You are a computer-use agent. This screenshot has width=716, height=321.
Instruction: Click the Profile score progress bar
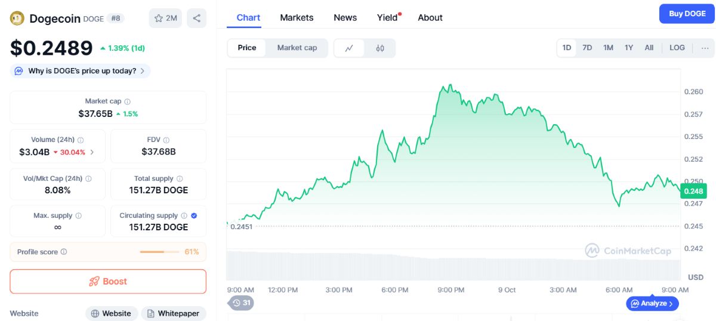[x=159, y=252]
